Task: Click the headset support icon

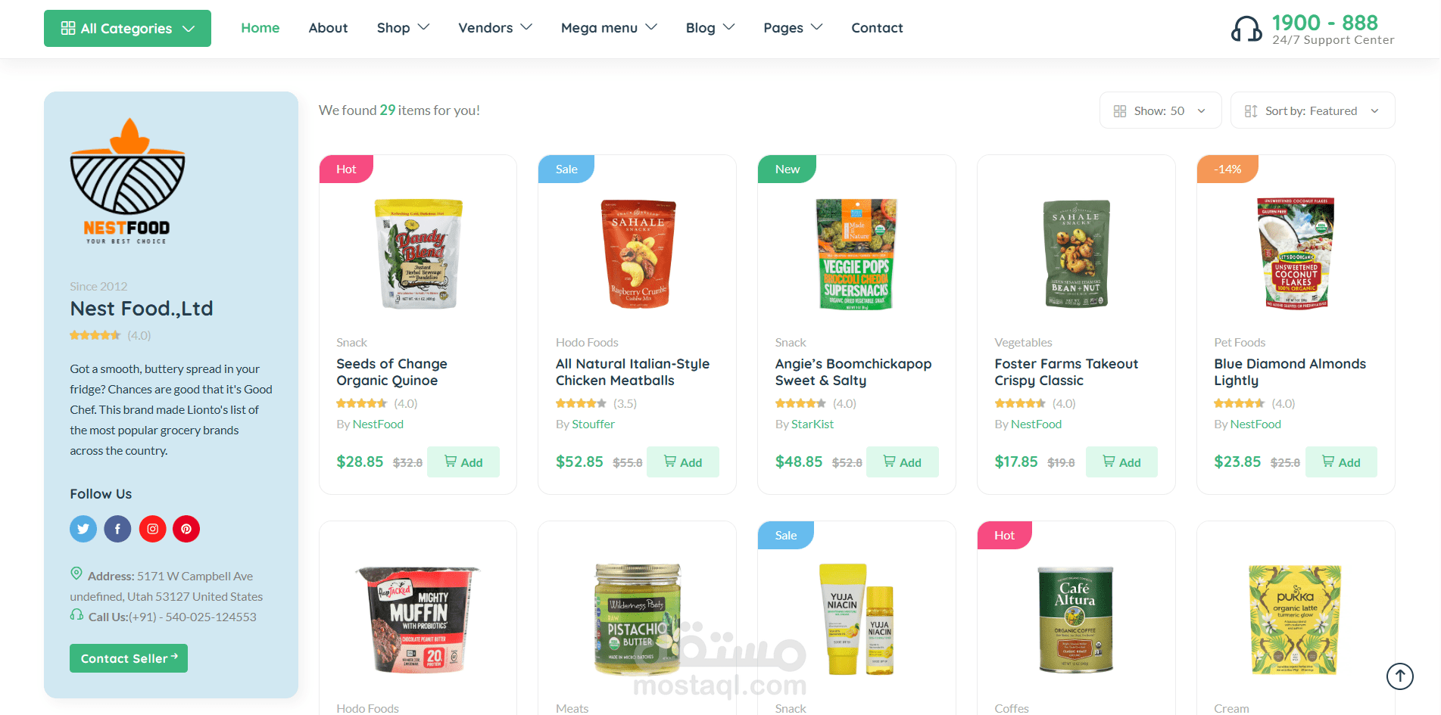Action: click(x=1246, y=29)
